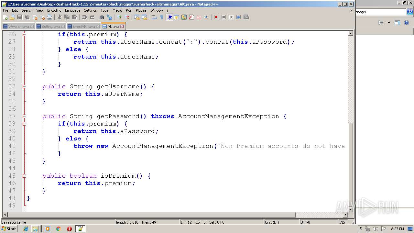Close all documents toolbar icon
Viewport: 414px width, 233px height.
pyautogui.click(x=42, y=17)
